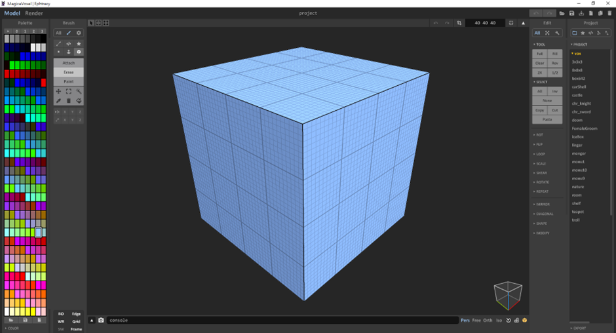Click the trash icon in Brush panel
The width and height of the screenshot is (616, 333).
tap(69, 101)
